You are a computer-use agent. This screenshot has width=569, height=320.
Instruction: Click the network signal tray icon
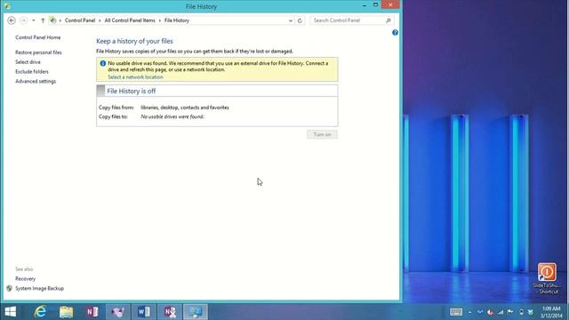click(x=501, y=312)
